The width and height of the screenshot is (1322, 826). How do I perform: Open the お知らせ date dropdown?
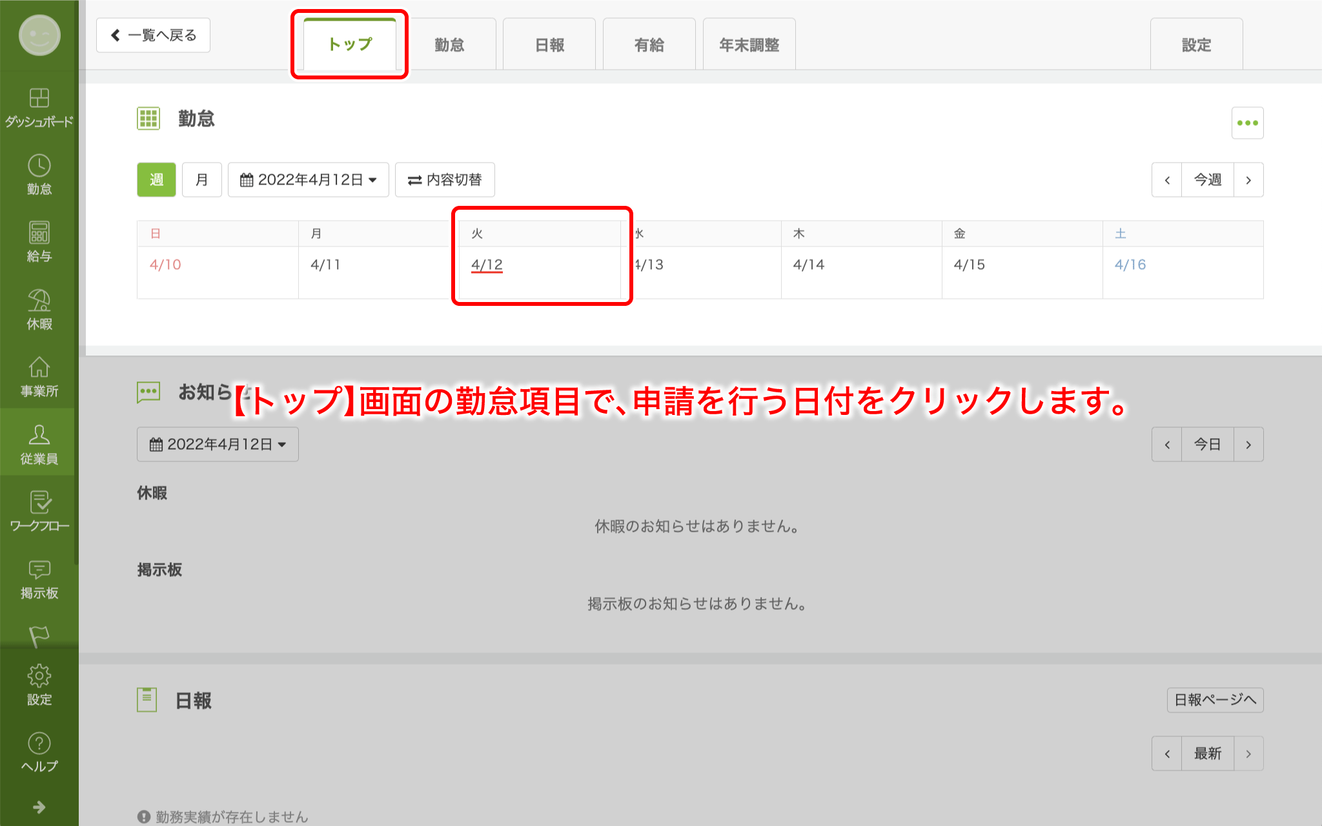tap(218, 445)
